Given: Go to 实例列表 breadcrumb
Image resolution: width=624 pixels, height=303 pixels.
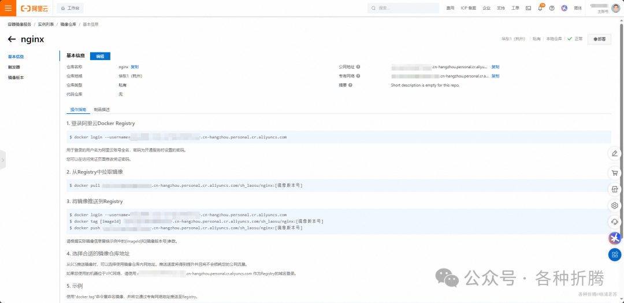Looking at the screenshot, I should (x=46, y=24).
